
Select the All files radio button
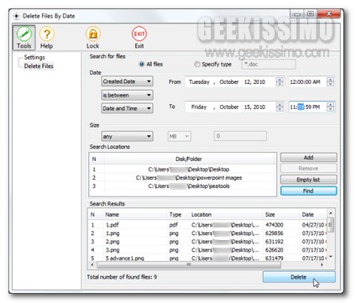(x=142, y=65)
